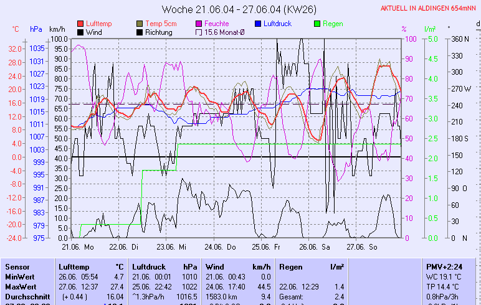Screen dimensions: 481x305
Task: Click the green Regen legend square
Action: click(x=318, y=24)
